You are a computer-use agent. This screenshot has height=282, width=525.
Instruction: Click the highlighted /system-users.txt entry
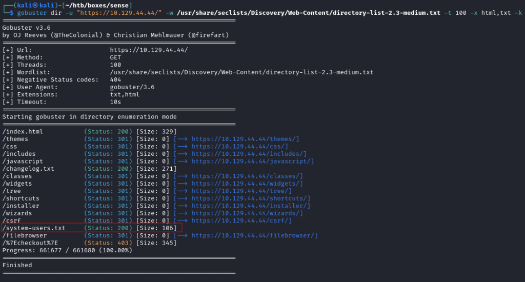pos(91,228)
